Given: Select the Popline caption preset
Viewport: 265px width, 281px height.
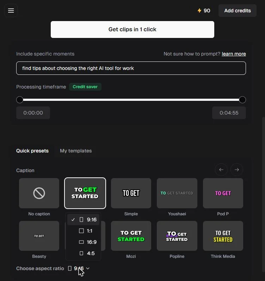Looking at the screenshot, I should click(x=177, y=236).
